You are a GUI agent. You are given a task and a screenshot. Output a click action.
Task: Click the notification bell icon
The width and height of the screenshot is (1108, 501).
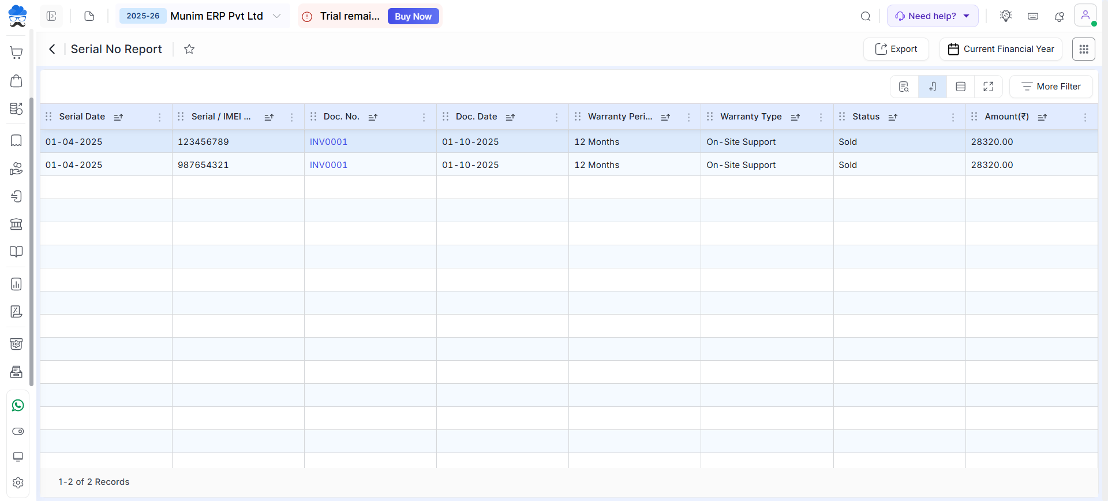pos(1059,16)
